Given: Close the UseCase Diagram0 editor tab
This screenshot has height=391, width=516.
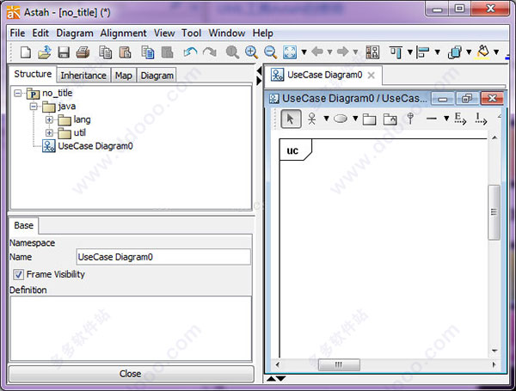Looking at the screenshot, I should pyautogui.click(x=372, y=76).
